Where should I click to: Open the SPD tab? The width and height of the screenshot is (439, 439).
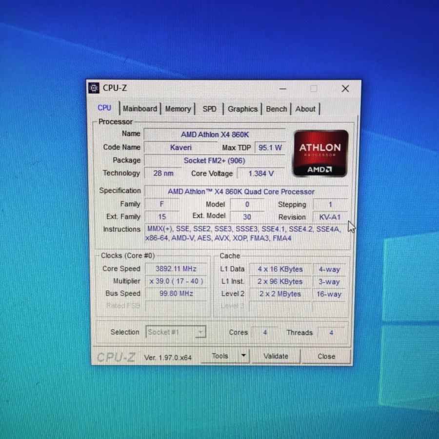click(209, 109)
